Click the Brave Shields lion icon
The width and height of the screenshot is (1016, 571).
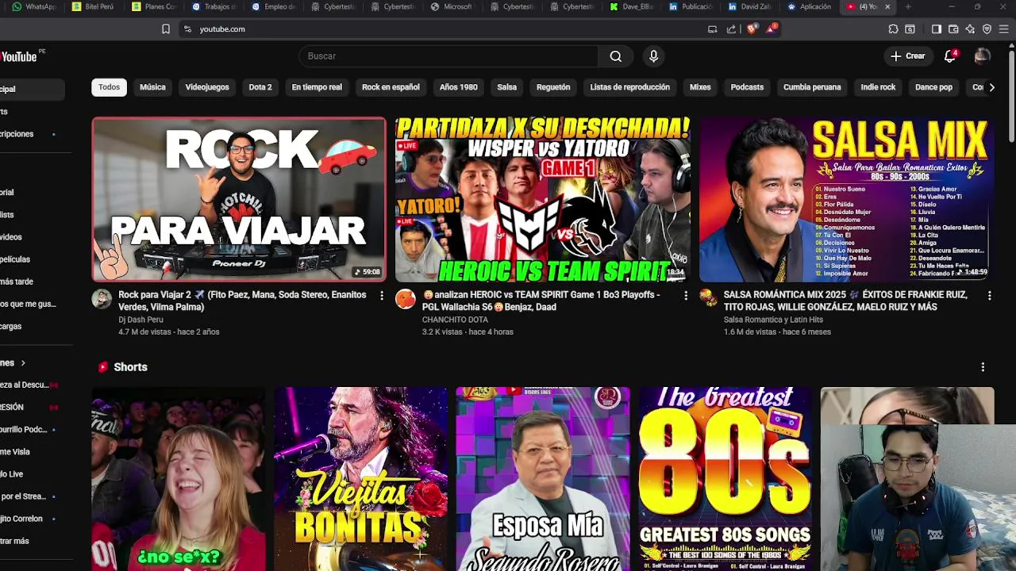pyautogui.click(x=752, y=29)
